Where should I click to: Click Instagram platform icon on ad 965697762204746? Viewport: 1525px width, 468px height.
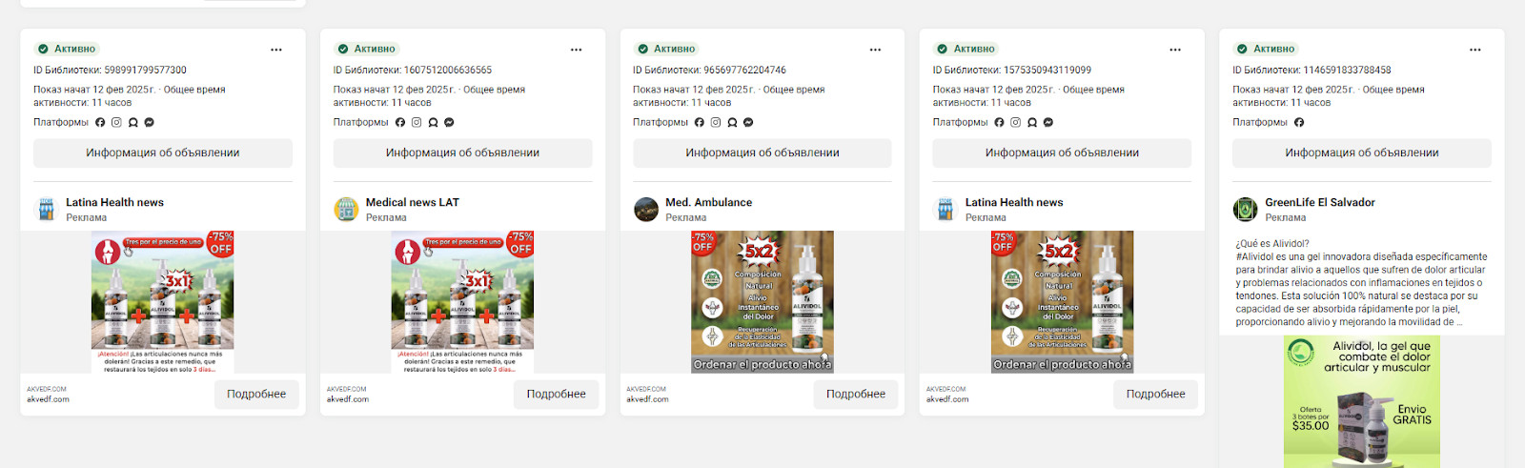coord(716,122)
